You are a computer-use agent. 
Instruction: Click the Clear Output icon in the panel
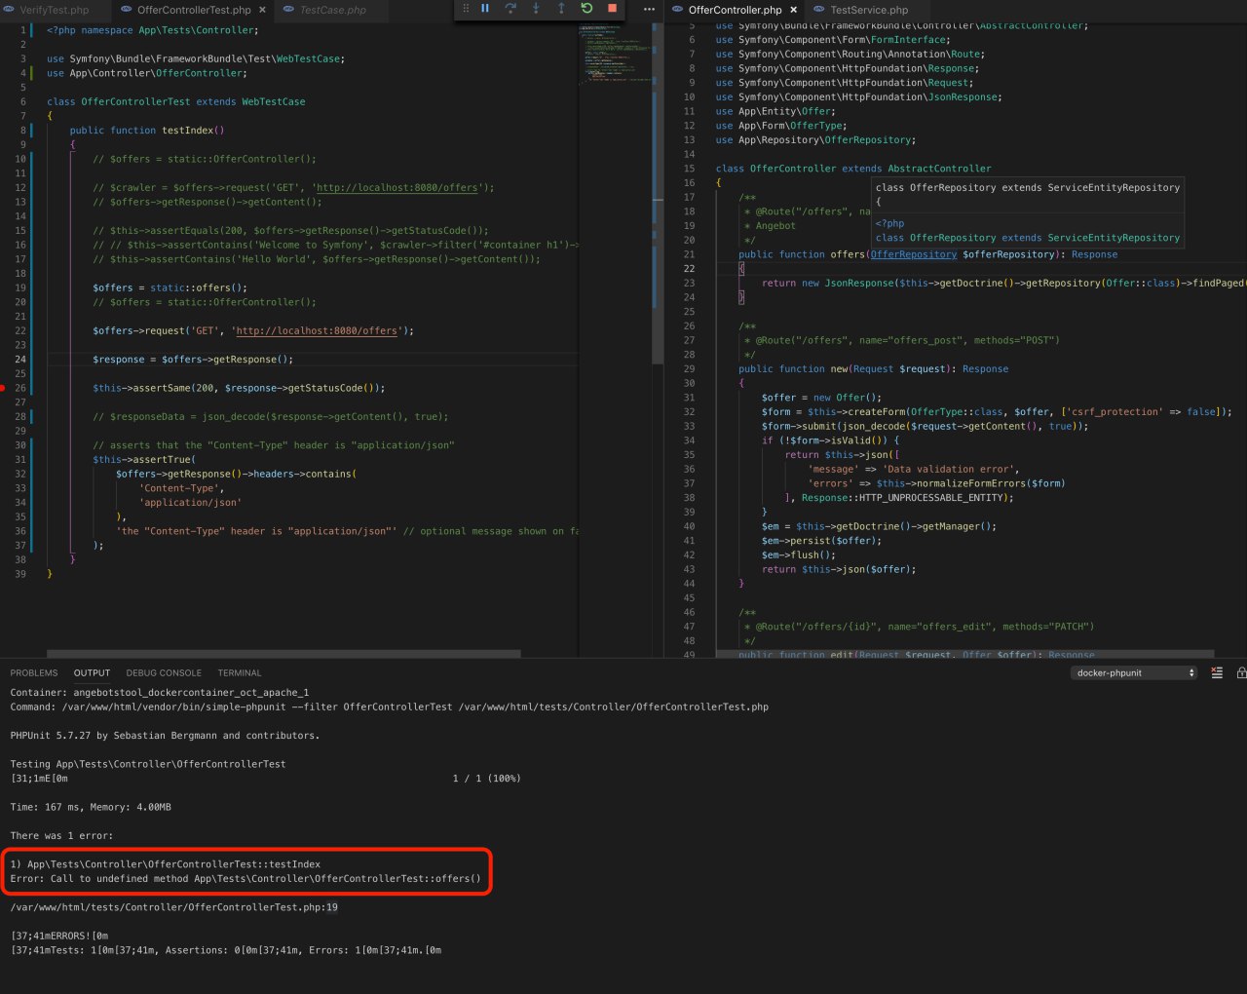[1217, 672]
